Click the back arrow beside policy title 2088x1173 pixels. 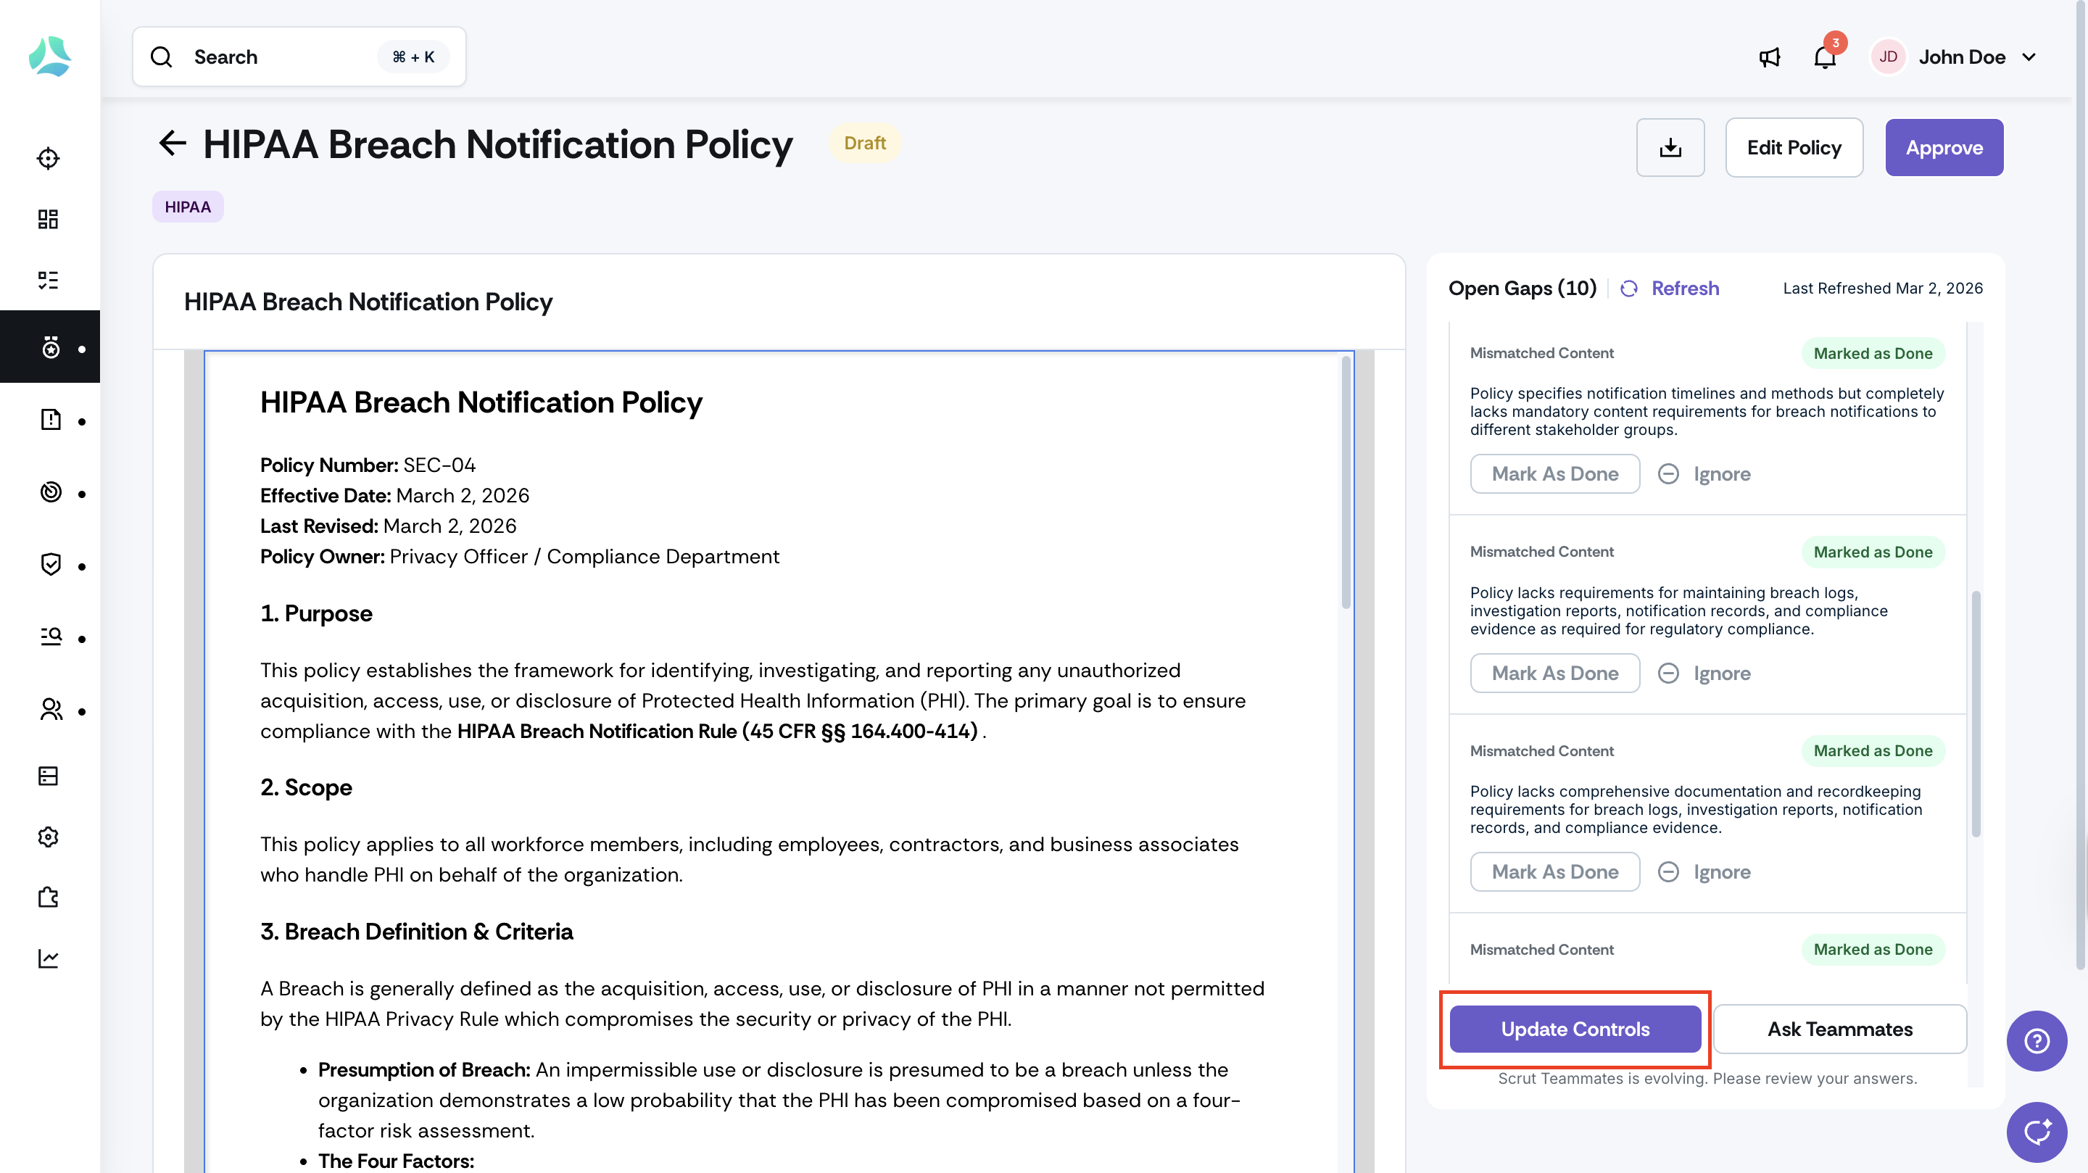[x=173, y=144]
